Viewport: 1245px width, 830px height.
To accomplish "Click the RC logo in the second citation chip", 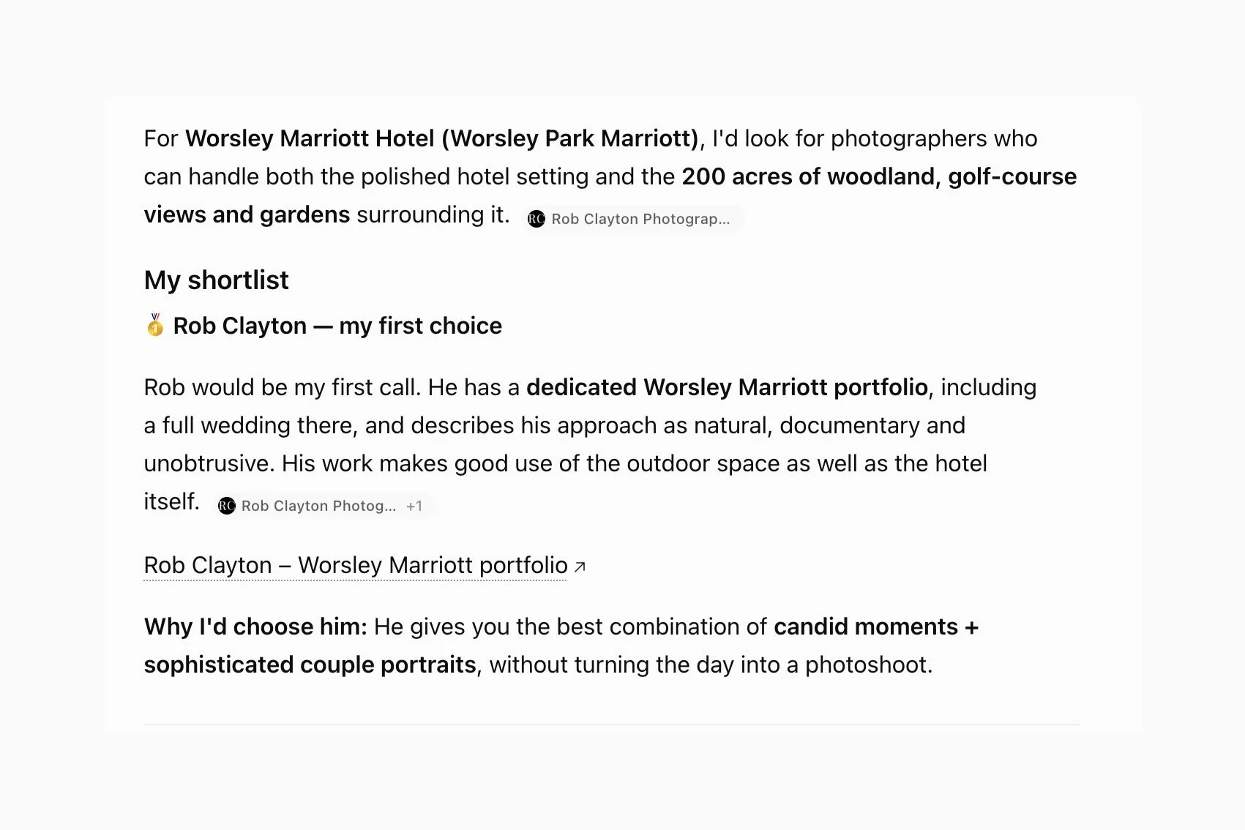I will [x=227, y=506].
